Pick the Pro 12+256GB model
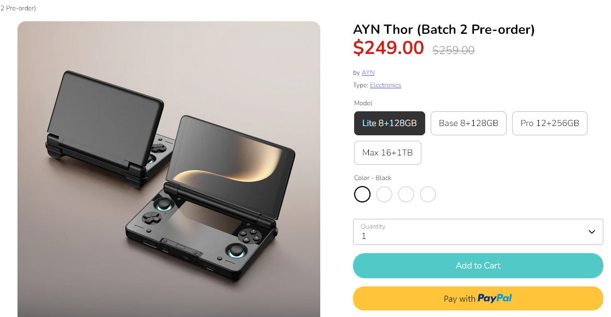This screenshot has width=611, height=317. click(x=549, y=123)
